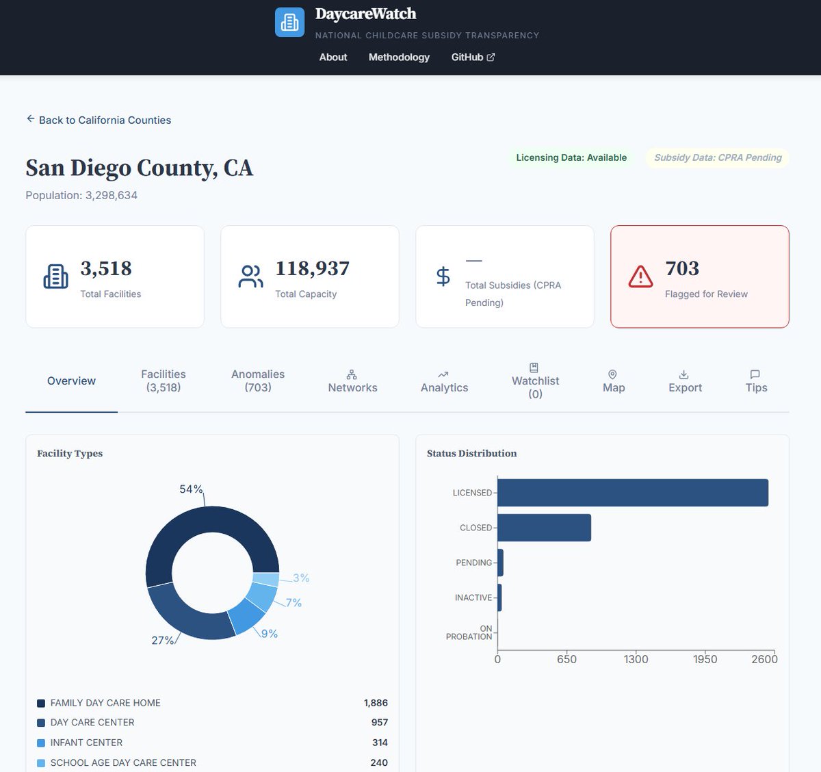Image resolution: width=821 pixels, height=772 pixels.
Task: Click the people icon beside Total Capacity
Action: click(250, 276)
